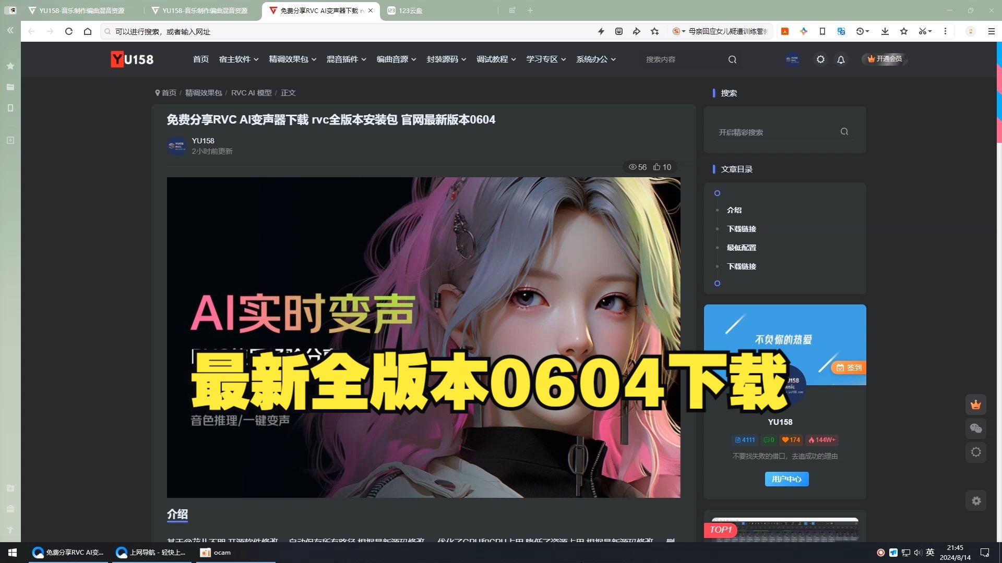Click the 签到 check-in button

pos(849,368)
